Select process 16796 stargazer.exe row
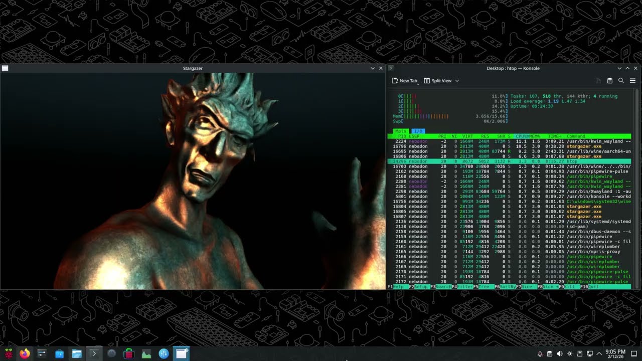The image size is (642, 361). pos(509,146)
